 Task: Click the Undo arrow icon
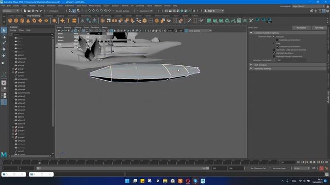(37, 11)
